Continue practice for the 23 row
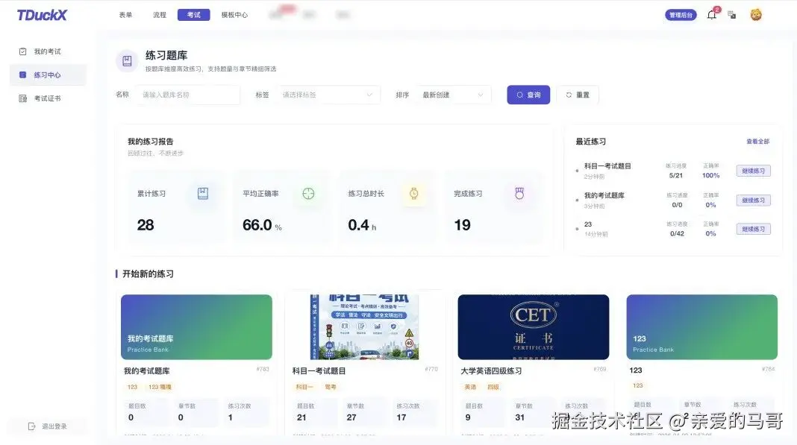Screen dimensions: 797x445 coord(753,229)
